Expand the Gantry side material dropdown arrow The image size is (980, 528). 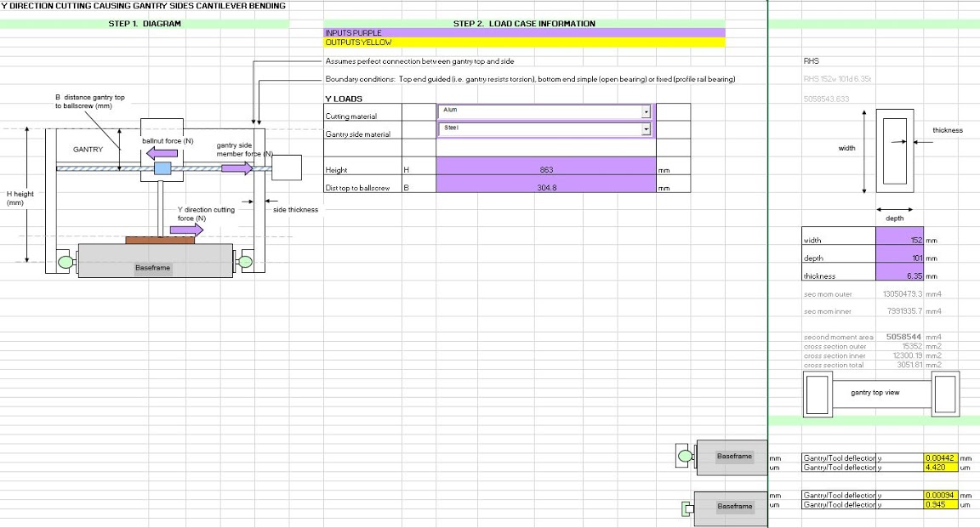coord(646,129)
